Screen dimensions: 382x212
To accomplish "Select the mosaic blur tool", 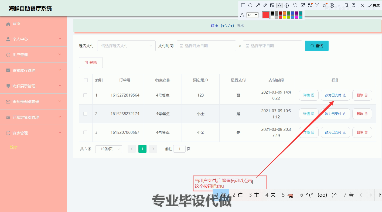I will coord(272,5).
